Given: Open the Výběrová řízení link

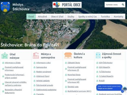Looking at the screenshot, I should 43,76.
